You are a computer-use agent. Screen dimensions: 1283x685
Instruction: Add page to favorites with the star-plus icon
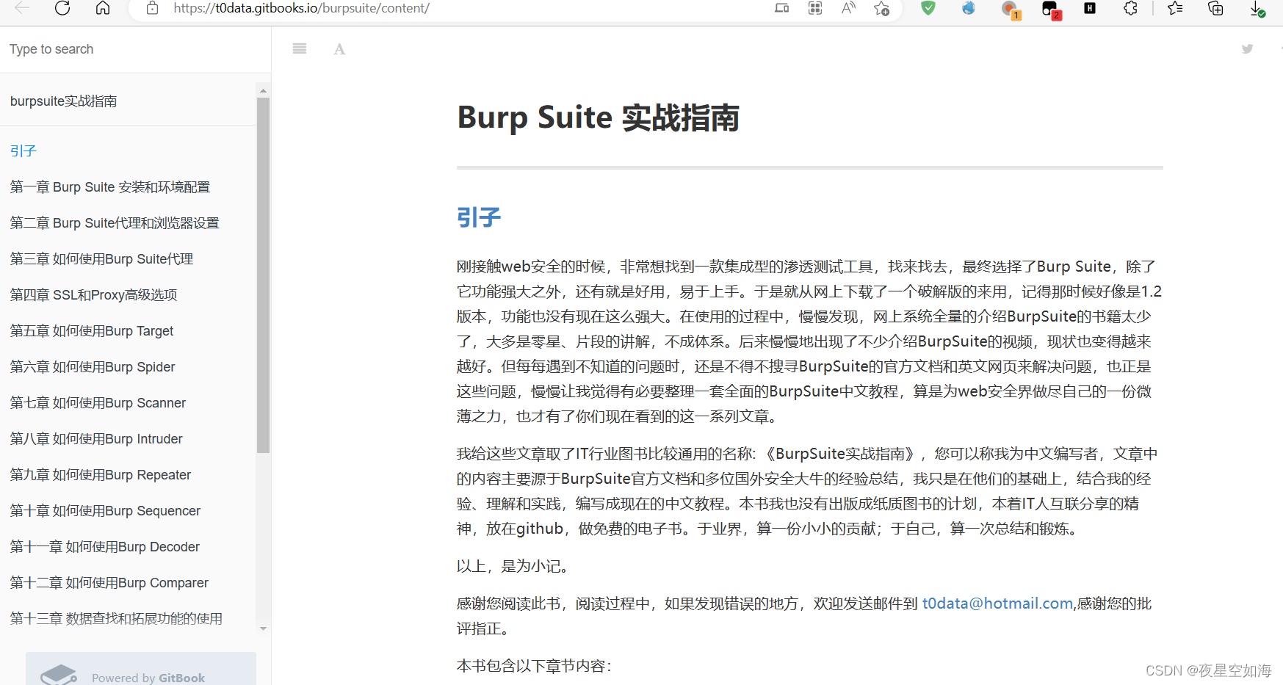881,8
